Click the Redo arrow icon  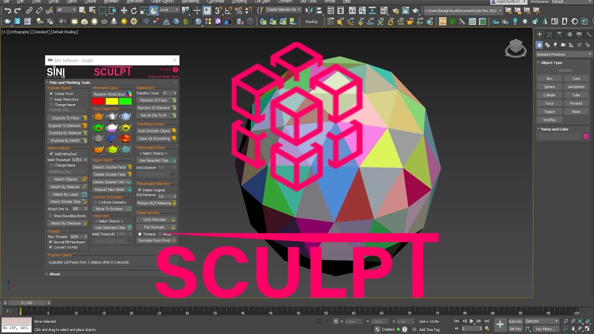click(18, 10)
